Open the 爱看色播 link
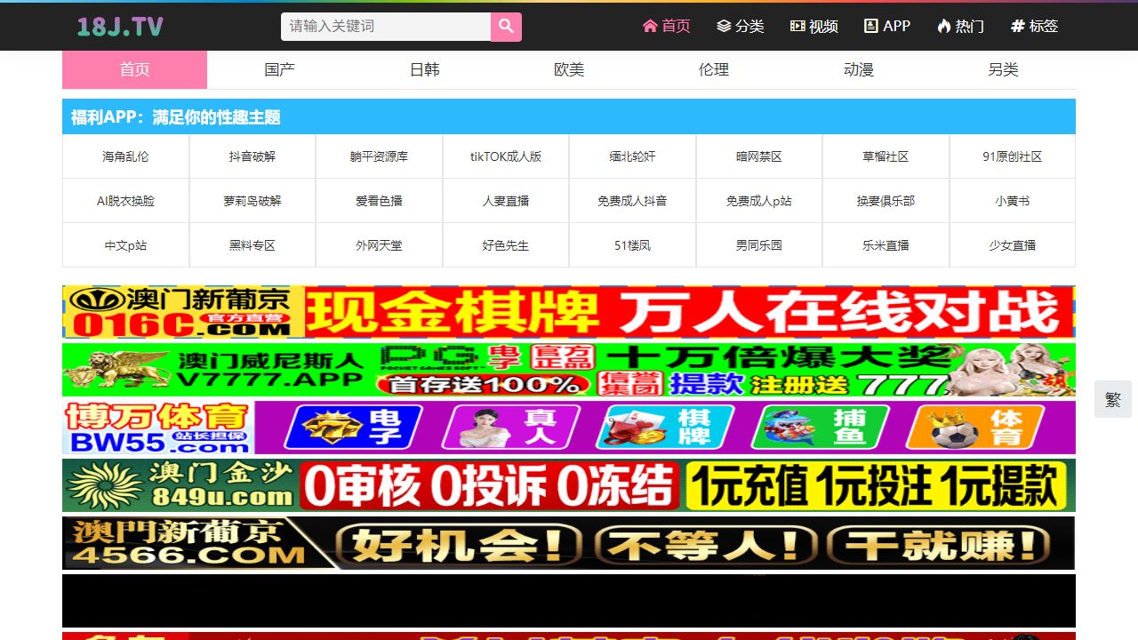The height and width of the screenshot is (640, 1138). [x=379, y=201]
